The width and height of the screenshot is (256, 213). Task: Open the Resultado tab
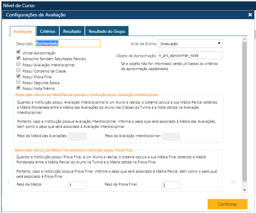click(72, 31)
